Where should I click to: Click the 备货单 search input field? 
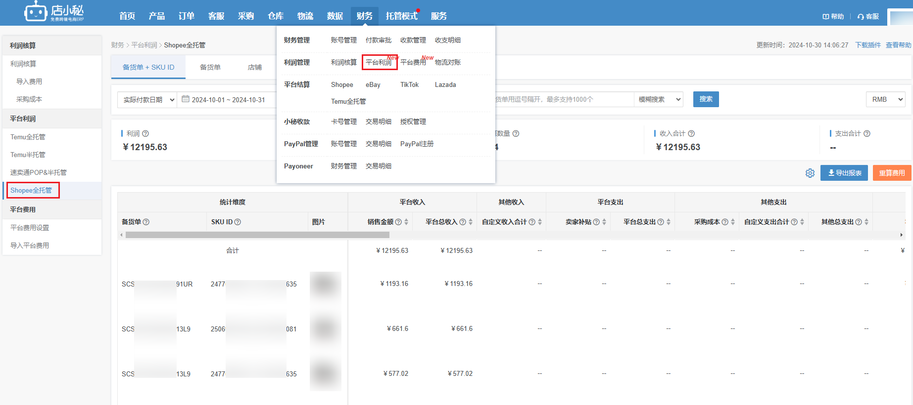(564, 99)
